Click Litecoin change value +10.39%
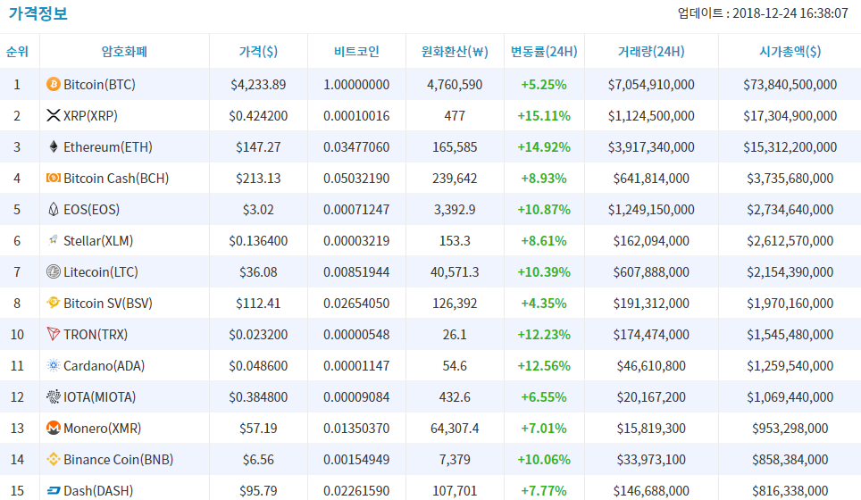The image size is (861, 500). (544, 272)
